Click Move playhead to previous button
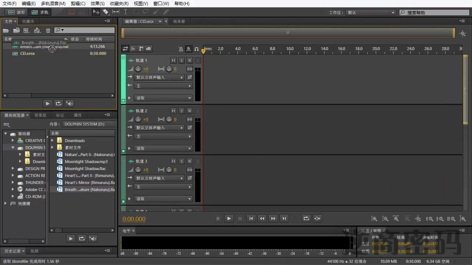 pyautogui.click(x=251, y=219)
